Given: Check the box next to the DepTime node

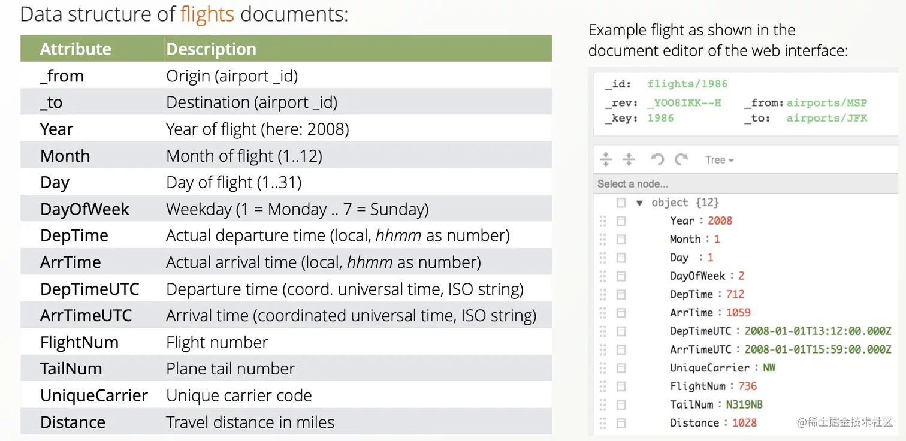Looking at the screenshot, I should pyautogui.click(x=621, y=294).
